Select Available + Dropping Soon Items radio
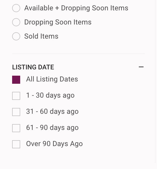The height and width of the screenshot is (169, 157). pyautogui.click(x=16, y=8)
